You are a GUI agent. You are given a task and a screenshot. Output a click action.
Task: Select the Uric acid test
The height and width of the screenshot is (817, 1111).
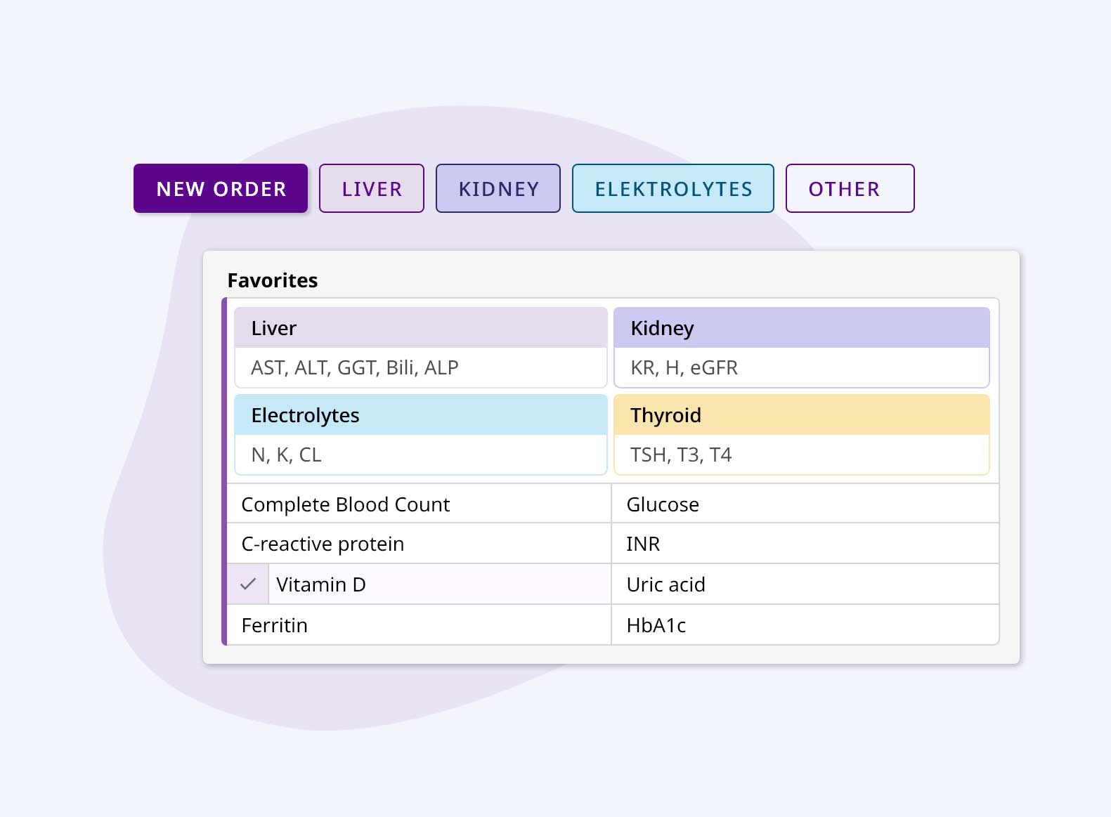805,584
